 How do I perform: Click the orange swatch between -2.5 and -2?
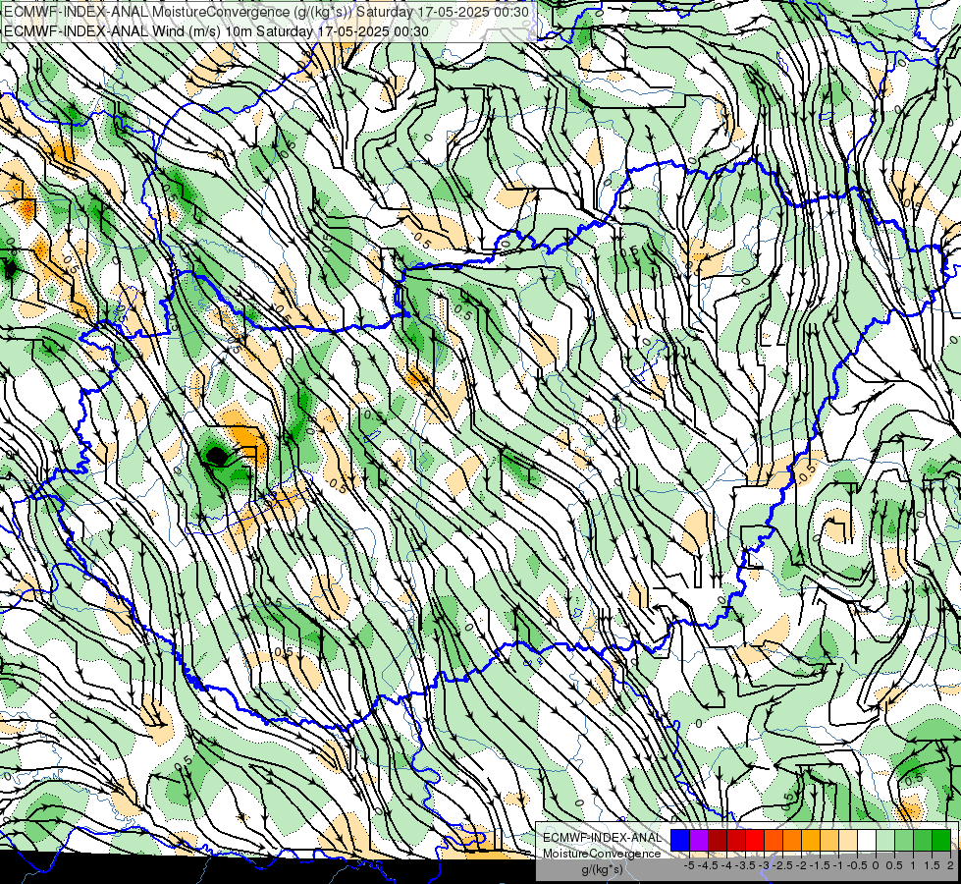[792, 840]
